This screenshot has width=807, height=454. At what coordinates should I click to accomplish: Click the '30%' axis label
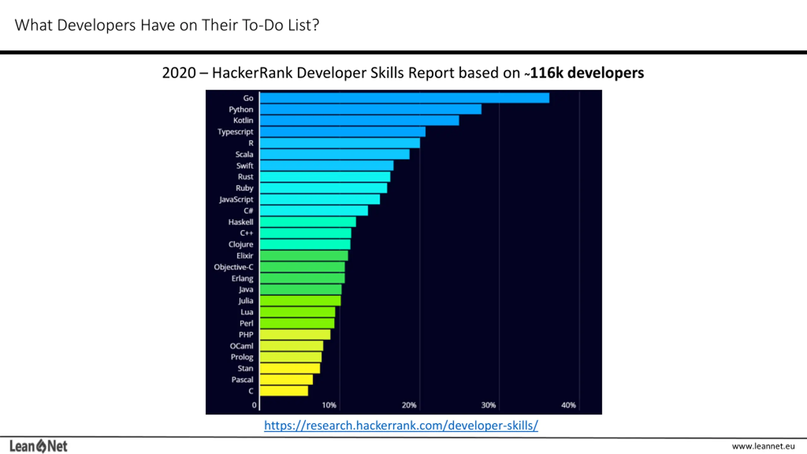click(488, 405)
